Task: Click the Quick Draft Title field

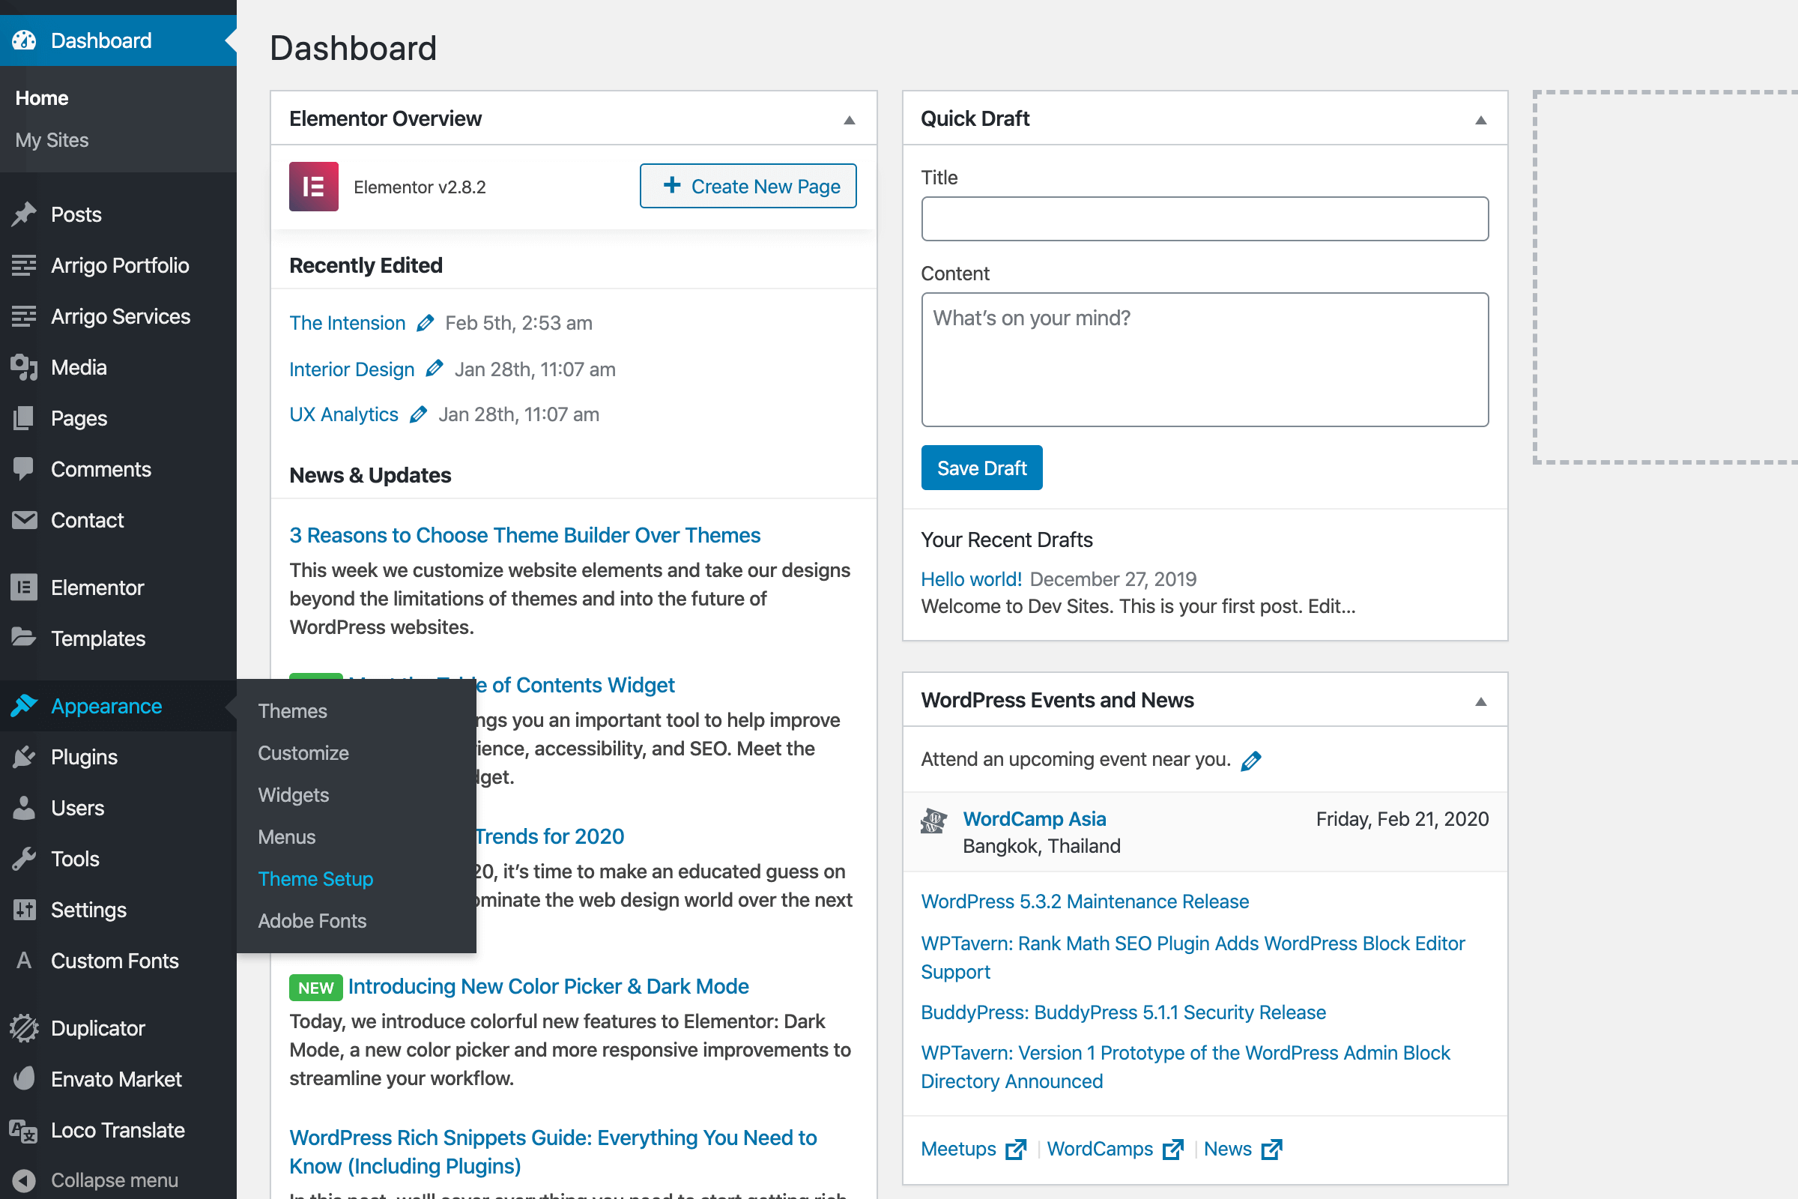Action: pos(1204,220)
